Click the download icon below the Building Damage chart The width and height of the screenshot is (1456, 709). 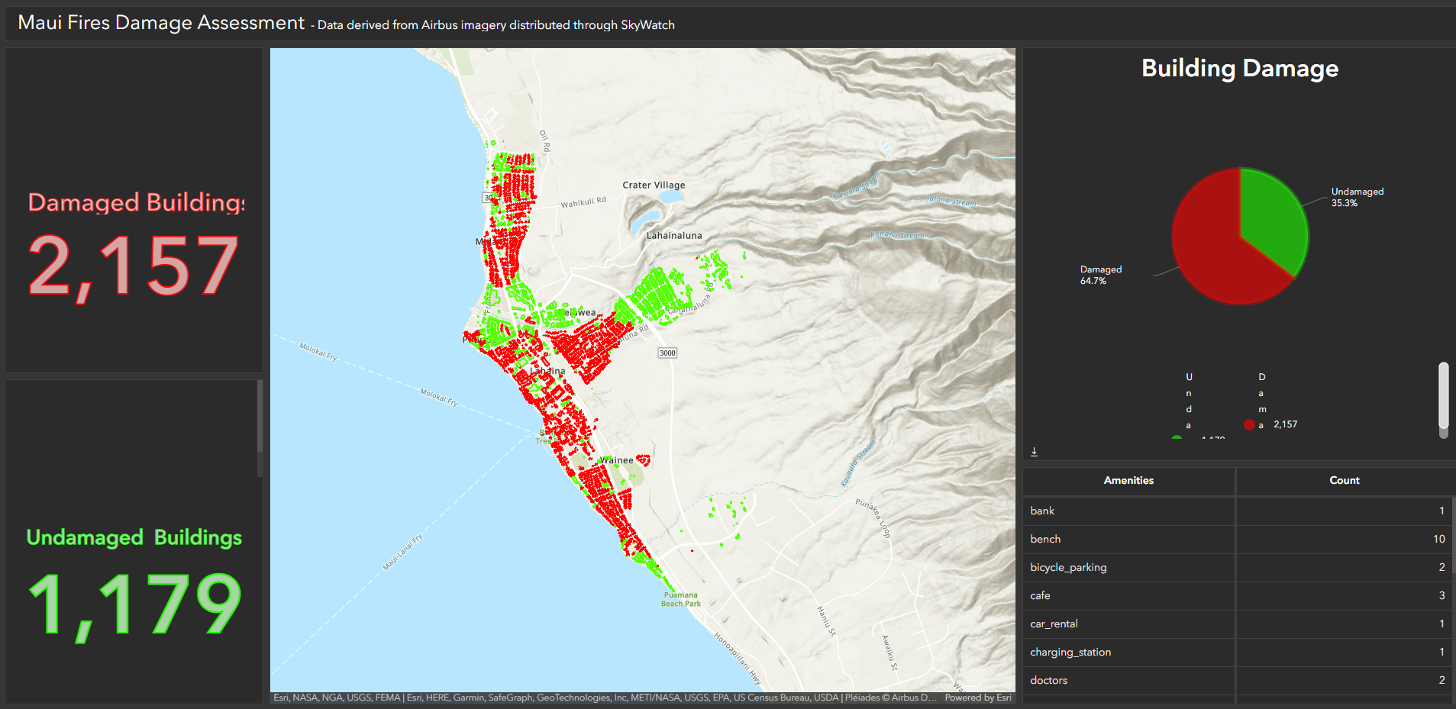tap(1034, 451)
